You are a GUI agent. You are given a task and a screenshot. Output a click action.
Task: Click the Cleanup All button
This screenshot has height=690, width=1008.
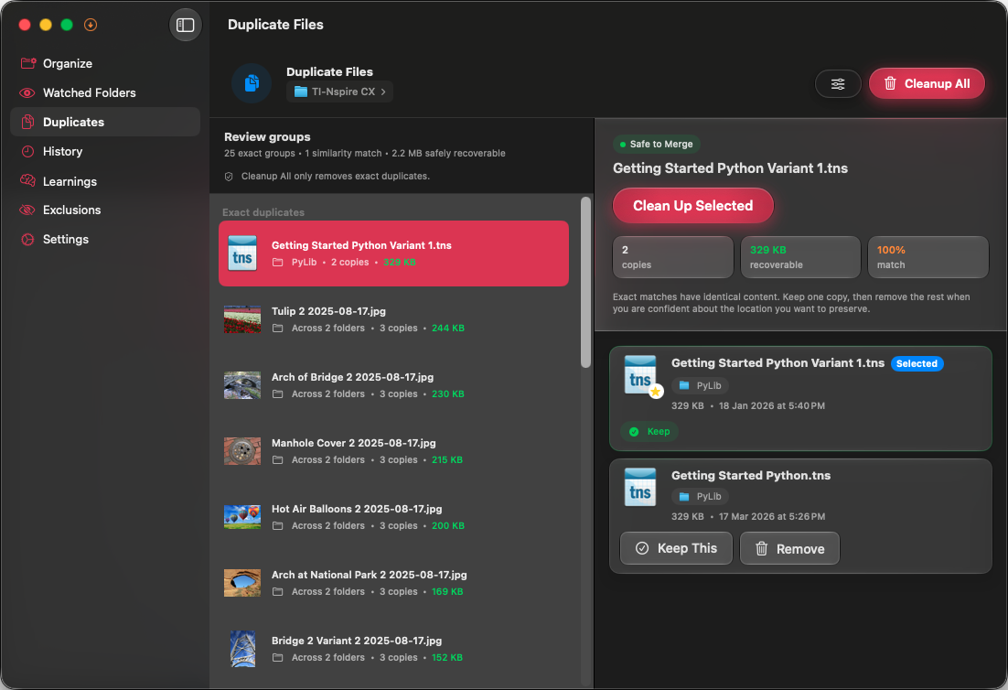(x=927, y=83)
